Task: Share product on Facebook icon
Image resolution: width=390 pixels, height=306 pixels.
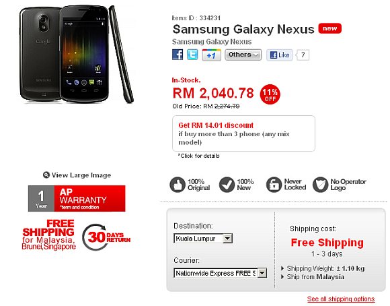Action: tap(178, 55)
